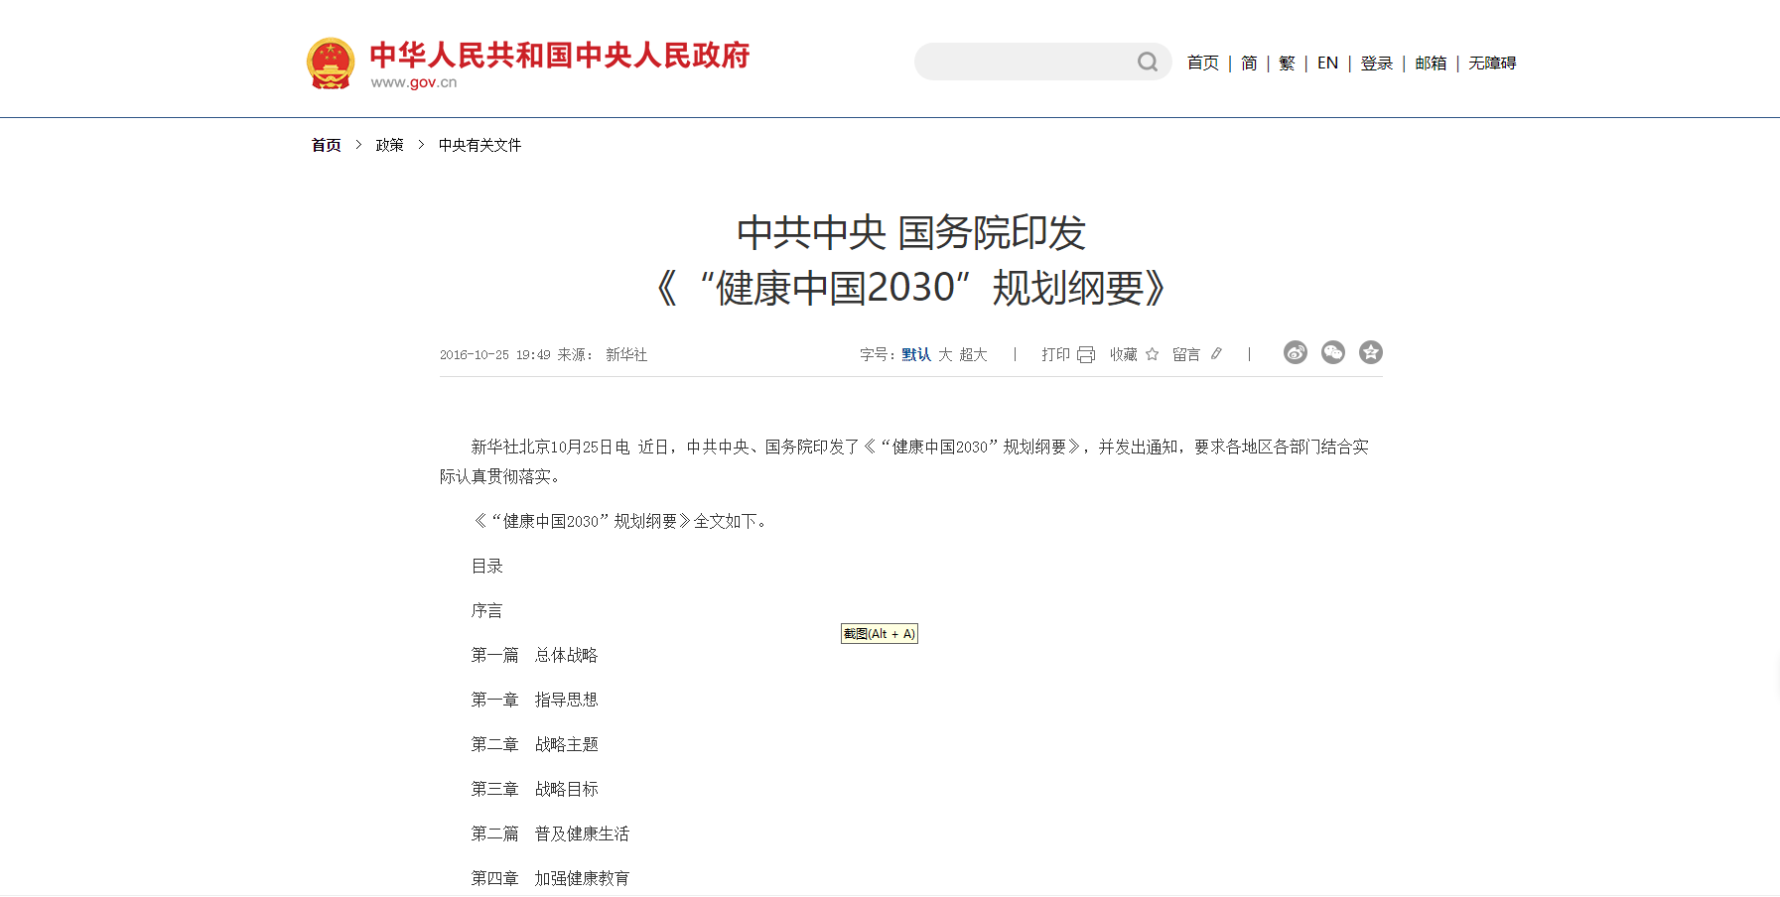Click the 登录 login link
1780x897 pixels.
[1376, 64]
